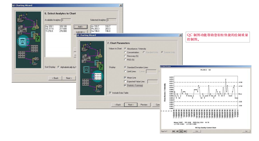
Task: Click the Expected Value Line input field
Action: [152, 82]
